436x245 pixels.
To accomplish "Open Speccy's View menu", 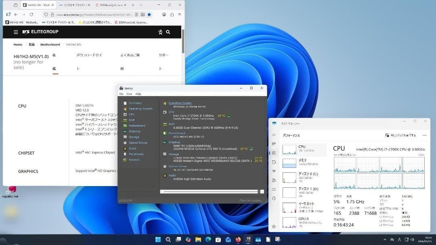I will 129,94.
